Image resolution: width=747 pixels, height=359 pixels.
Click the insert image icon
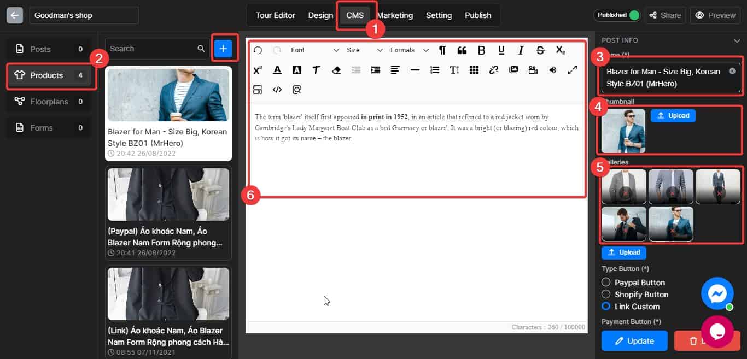pyautogui.click(x=513, y=70)
